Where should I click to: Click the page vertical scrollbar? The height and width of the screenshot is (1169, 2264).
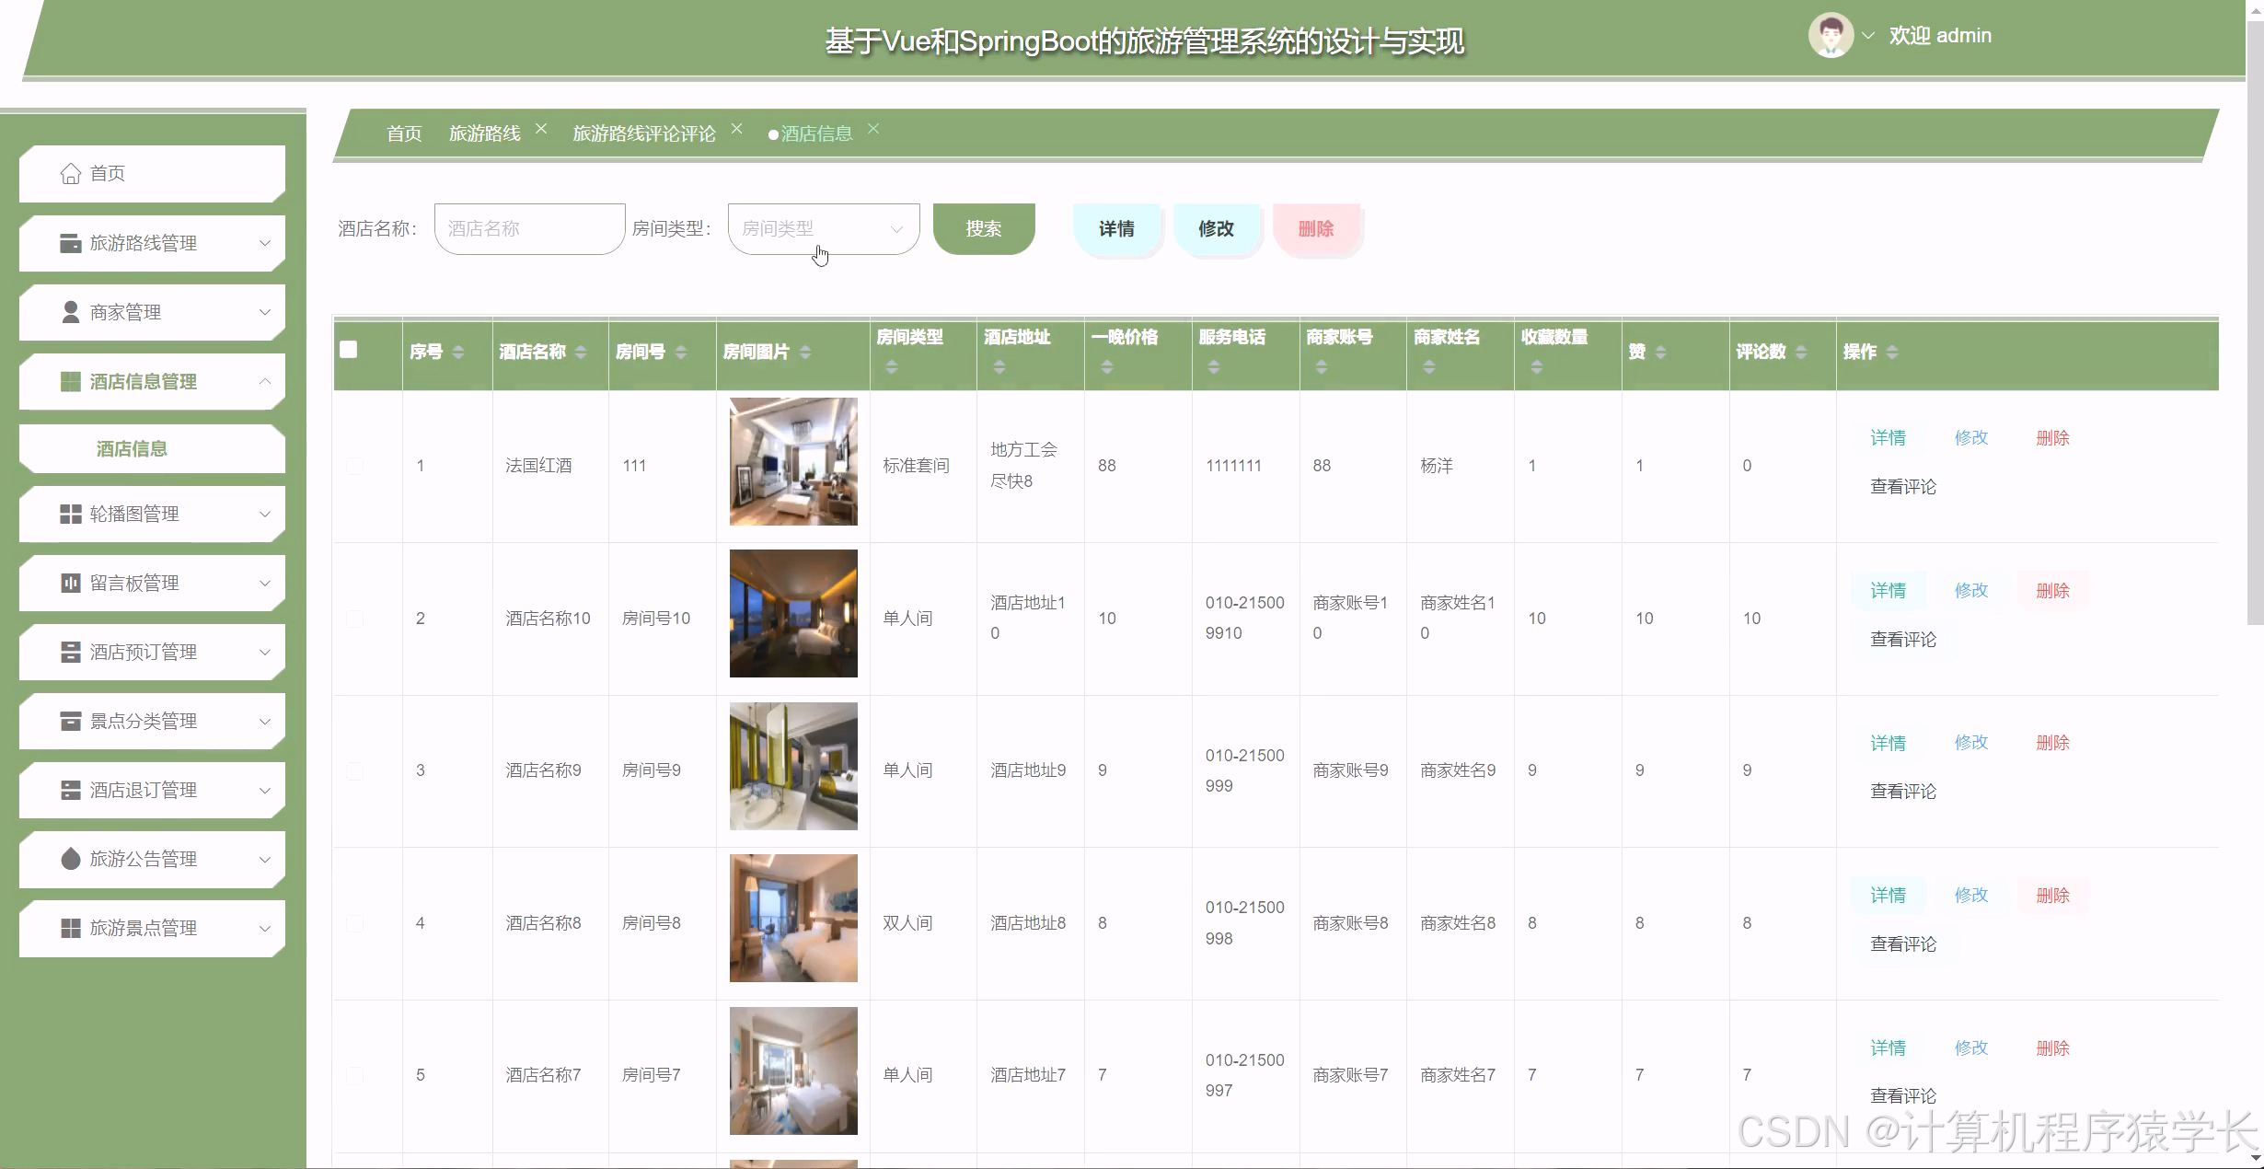(x=2255, y=322)
